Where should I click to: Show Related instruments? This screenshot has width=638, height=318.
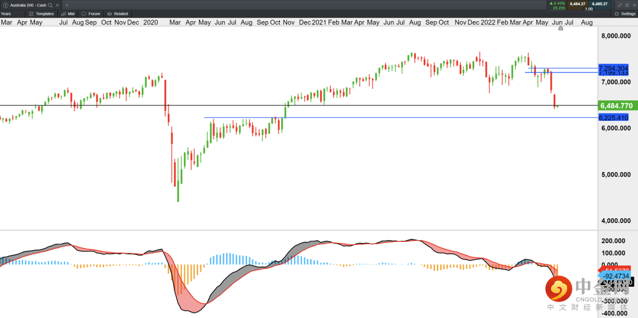pos(118,14)
